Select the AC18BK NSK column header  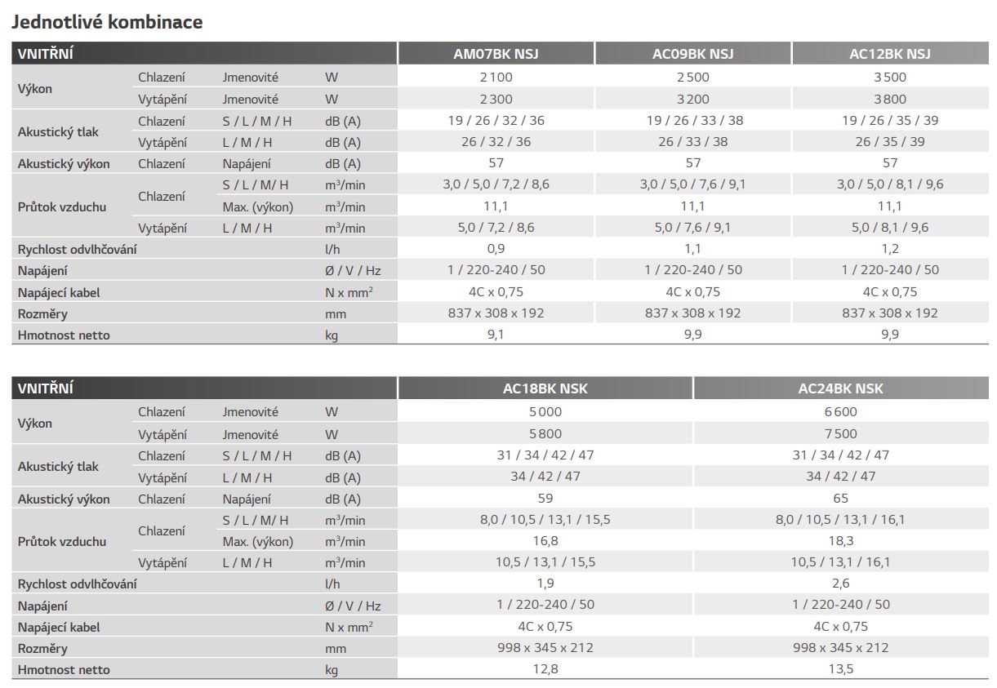(x=545, y=389)
